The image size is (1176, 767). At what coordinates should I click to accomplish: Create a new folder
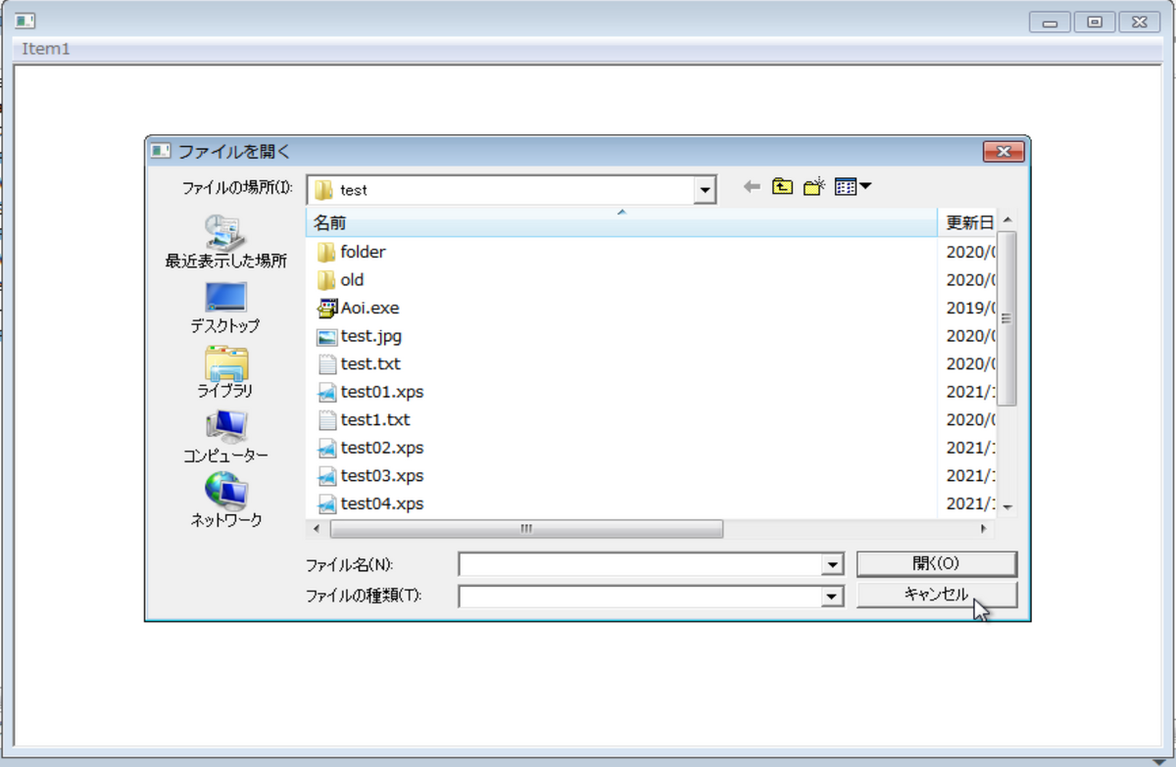coord(814,187)
